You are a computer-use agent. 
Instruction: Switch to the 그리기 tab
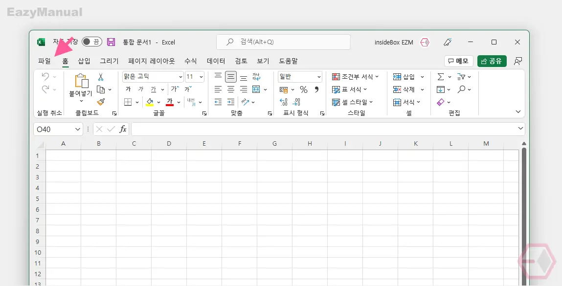(109, 61)
